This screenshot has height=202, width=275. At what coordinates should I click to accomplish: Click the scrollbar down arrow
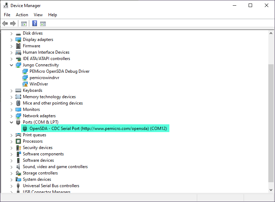point(271,190)
